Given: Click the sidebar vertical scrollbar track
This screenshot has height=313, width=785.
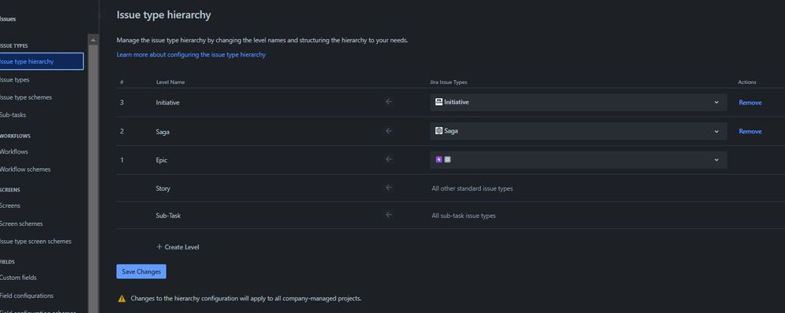Looking at the screenshot, I should pyautogui.click(x=93, y=179).
